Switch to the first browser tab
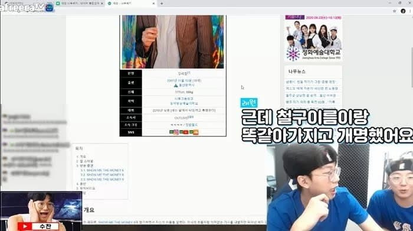The height and width of the screenshot is (231, 413). (x=80, y=4)
